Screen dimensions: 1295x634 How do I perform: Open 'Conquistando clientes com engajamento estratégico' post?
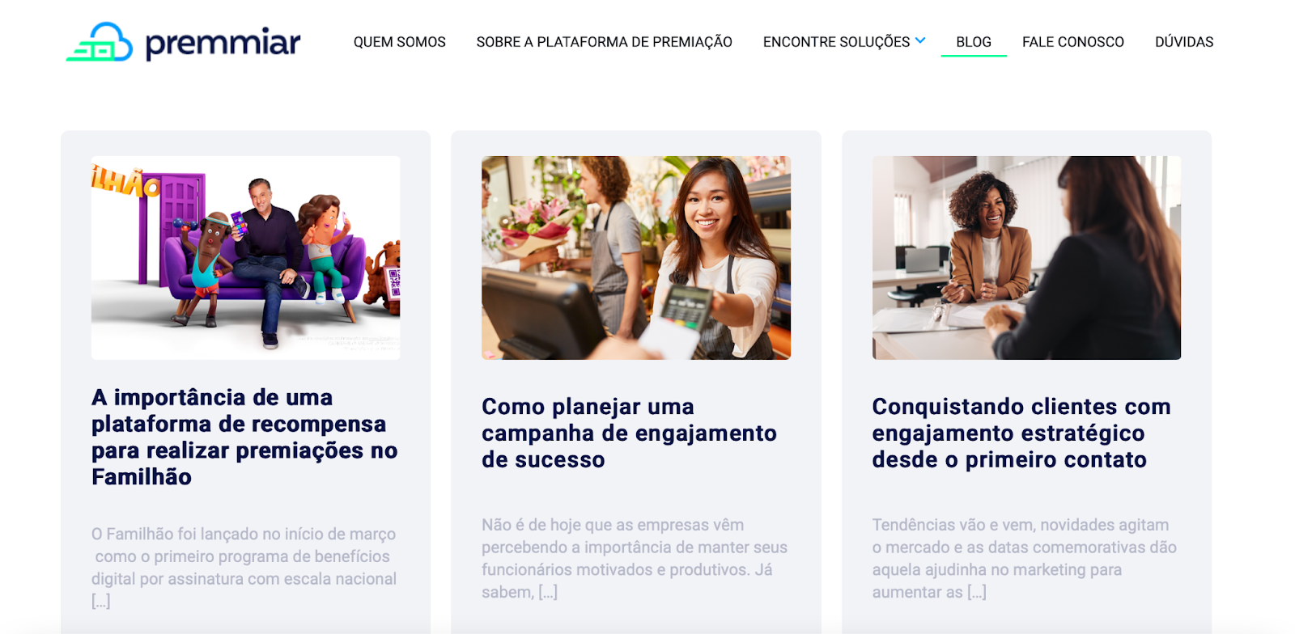[1021, 433]
